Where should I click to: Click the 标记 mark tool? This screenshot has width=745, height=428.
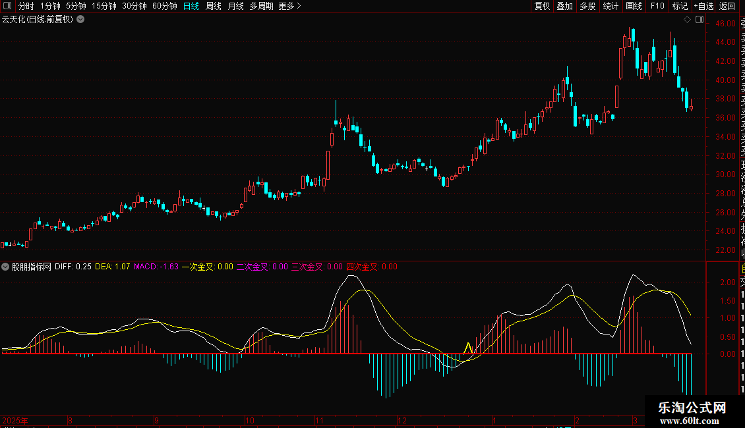coord(680,6)
